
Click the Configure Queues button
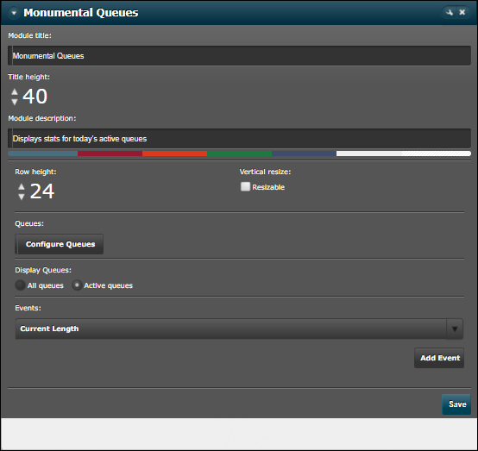[60, 244]
